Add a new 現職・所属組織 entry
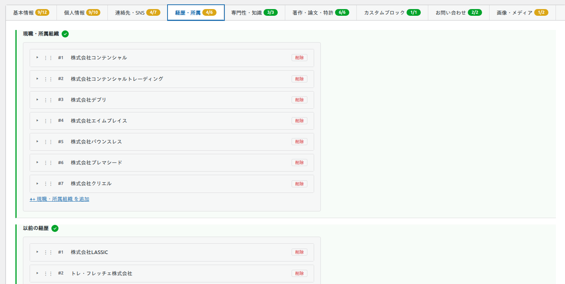This screenshot has height=284, width=565. [x=59, y=199]
